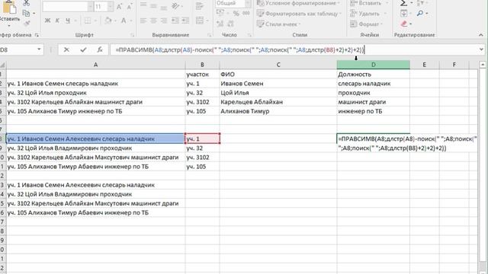The width and height of the screenshot is (488, 274).
Task: Toggle align text right
Action: click(x=164, y=21)
